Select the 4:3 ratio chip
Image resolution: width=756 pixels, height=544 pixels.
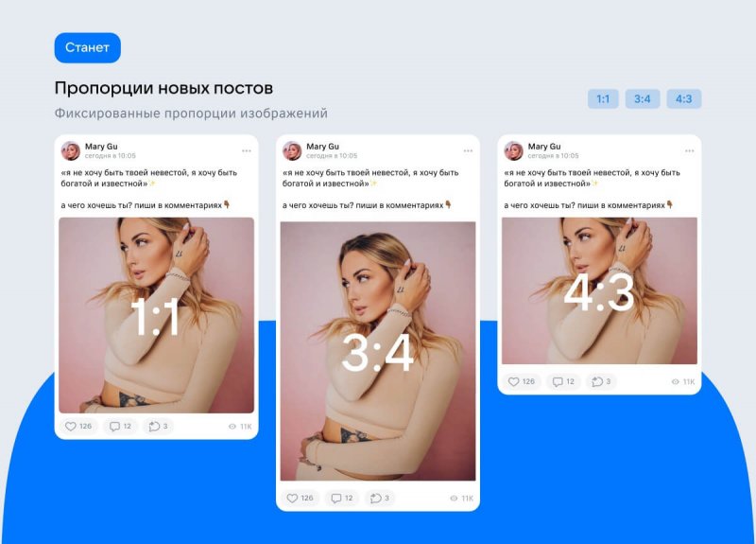pyautogui.click(x=683, y=99)
